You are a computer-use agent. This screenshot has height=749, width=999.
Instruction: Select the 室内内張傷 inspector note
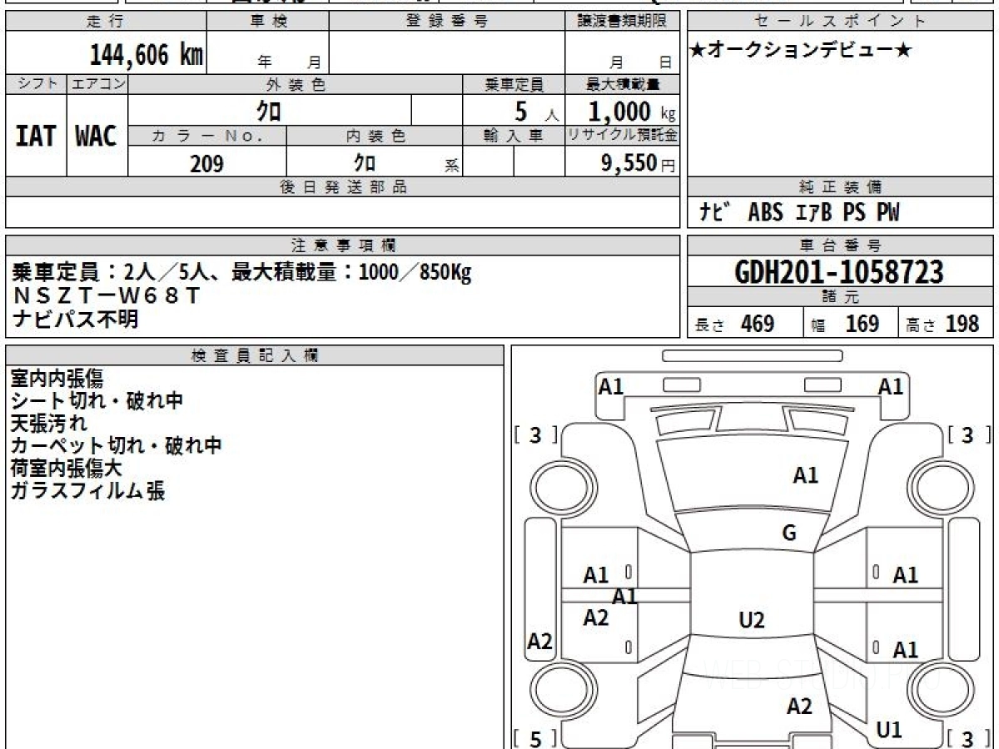click(x=57, y=379)
